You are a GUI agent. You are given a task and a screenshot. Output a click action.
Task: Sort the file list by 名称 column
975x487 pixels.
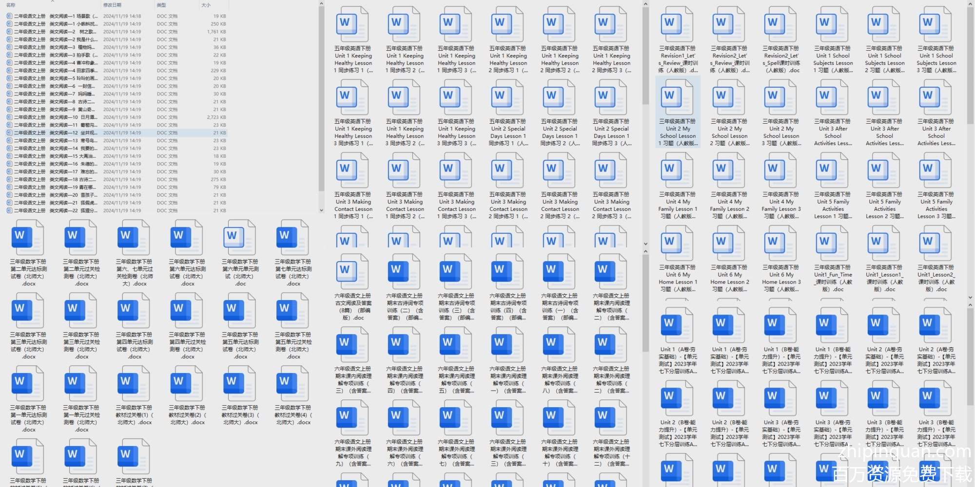(11, 5)
